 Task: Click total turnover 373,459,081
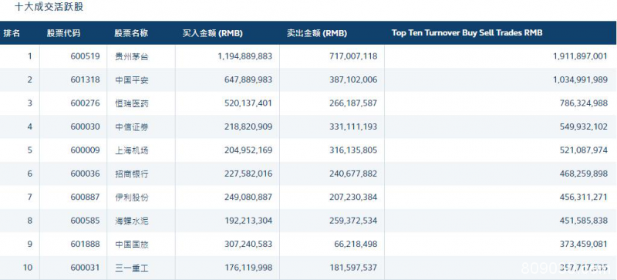coord(585,245)
